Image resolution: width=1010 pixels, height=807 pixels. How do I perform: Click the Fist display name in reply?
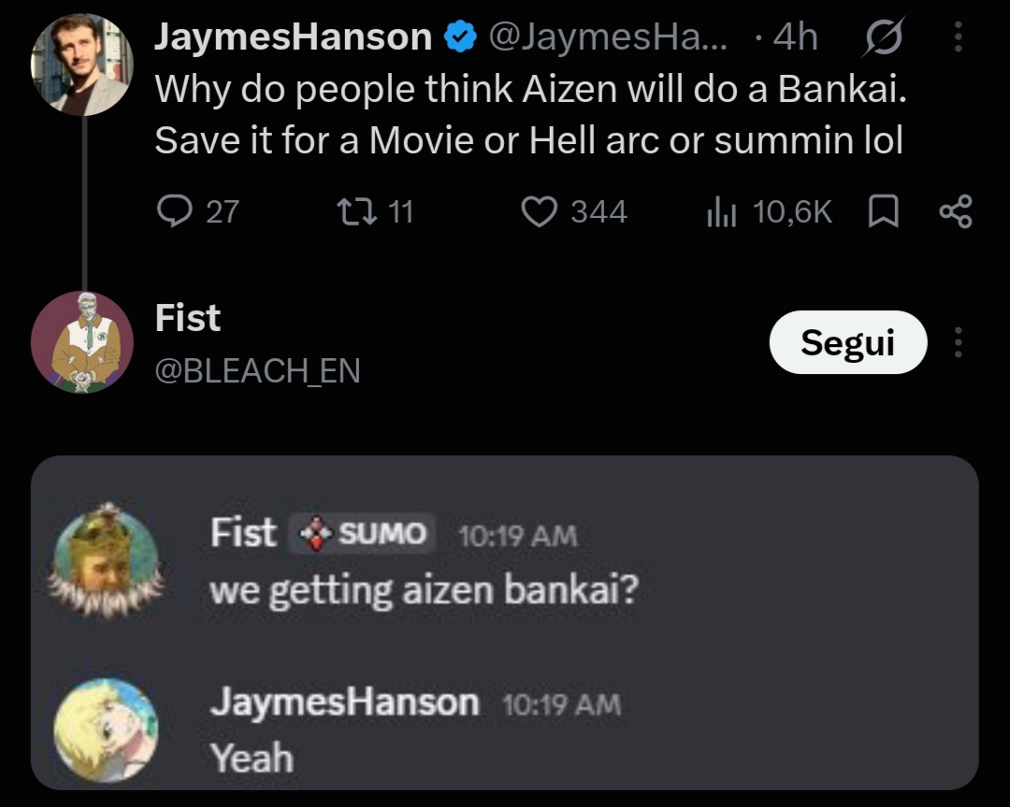click(187, 318)
